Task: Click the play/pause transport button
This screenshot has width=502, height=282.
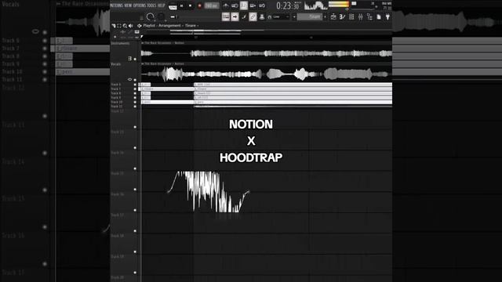Action: pyautogui.click(x=181, y=5)
